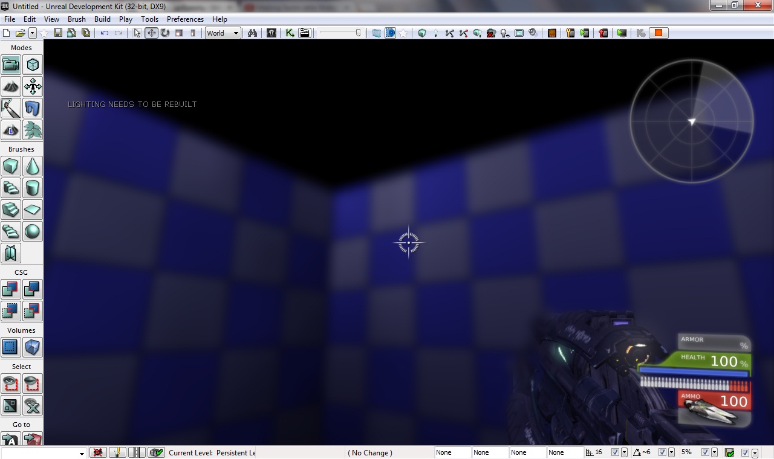Select Geometry mode cube icon
This screenshot has height=459, width=774.
[x=33, y=65]
